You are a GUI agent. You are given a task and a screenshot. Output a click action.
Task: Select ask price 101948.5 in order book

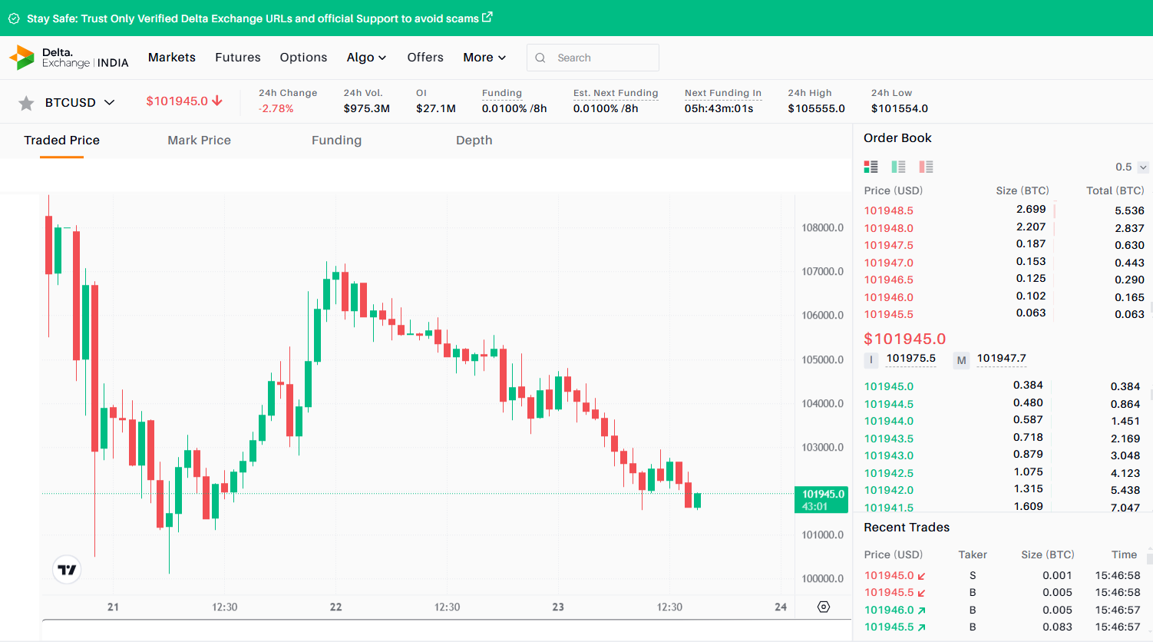[x=888, y=210]
